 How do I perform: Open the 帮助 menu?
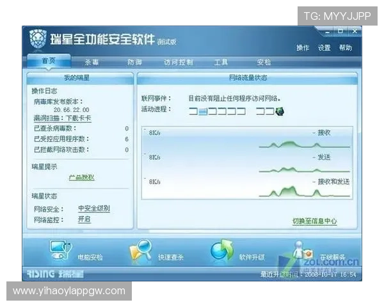(x=346, y=48)
